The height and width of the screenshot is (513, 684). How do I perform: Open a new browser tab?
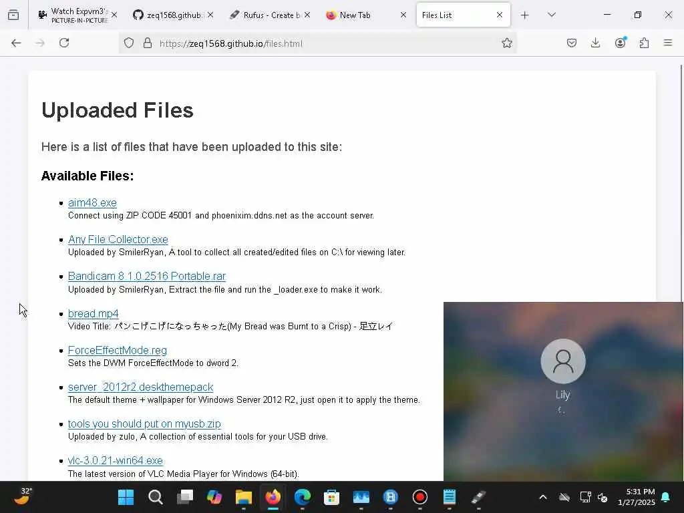click(525, 15)
